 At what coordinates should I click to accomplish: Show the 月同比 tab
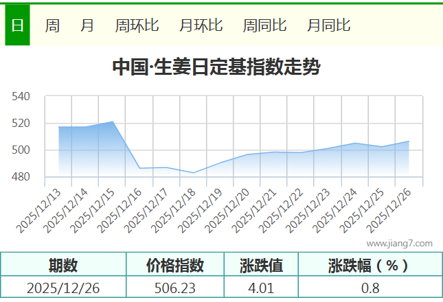point(328,25)
